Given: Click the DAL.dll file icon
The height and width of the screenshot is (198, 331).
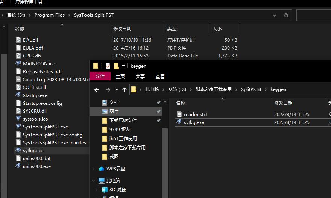Looking at the screenshot, I should point(18,40).
